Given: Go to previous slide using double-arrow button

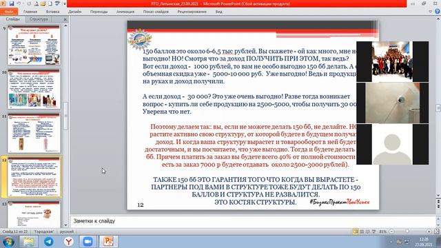Looking at the screenshot, I should 438,202.
